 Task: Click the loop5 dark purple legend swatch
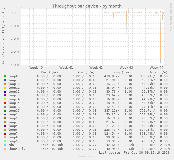pyautogui.click(x=5, y=126)
